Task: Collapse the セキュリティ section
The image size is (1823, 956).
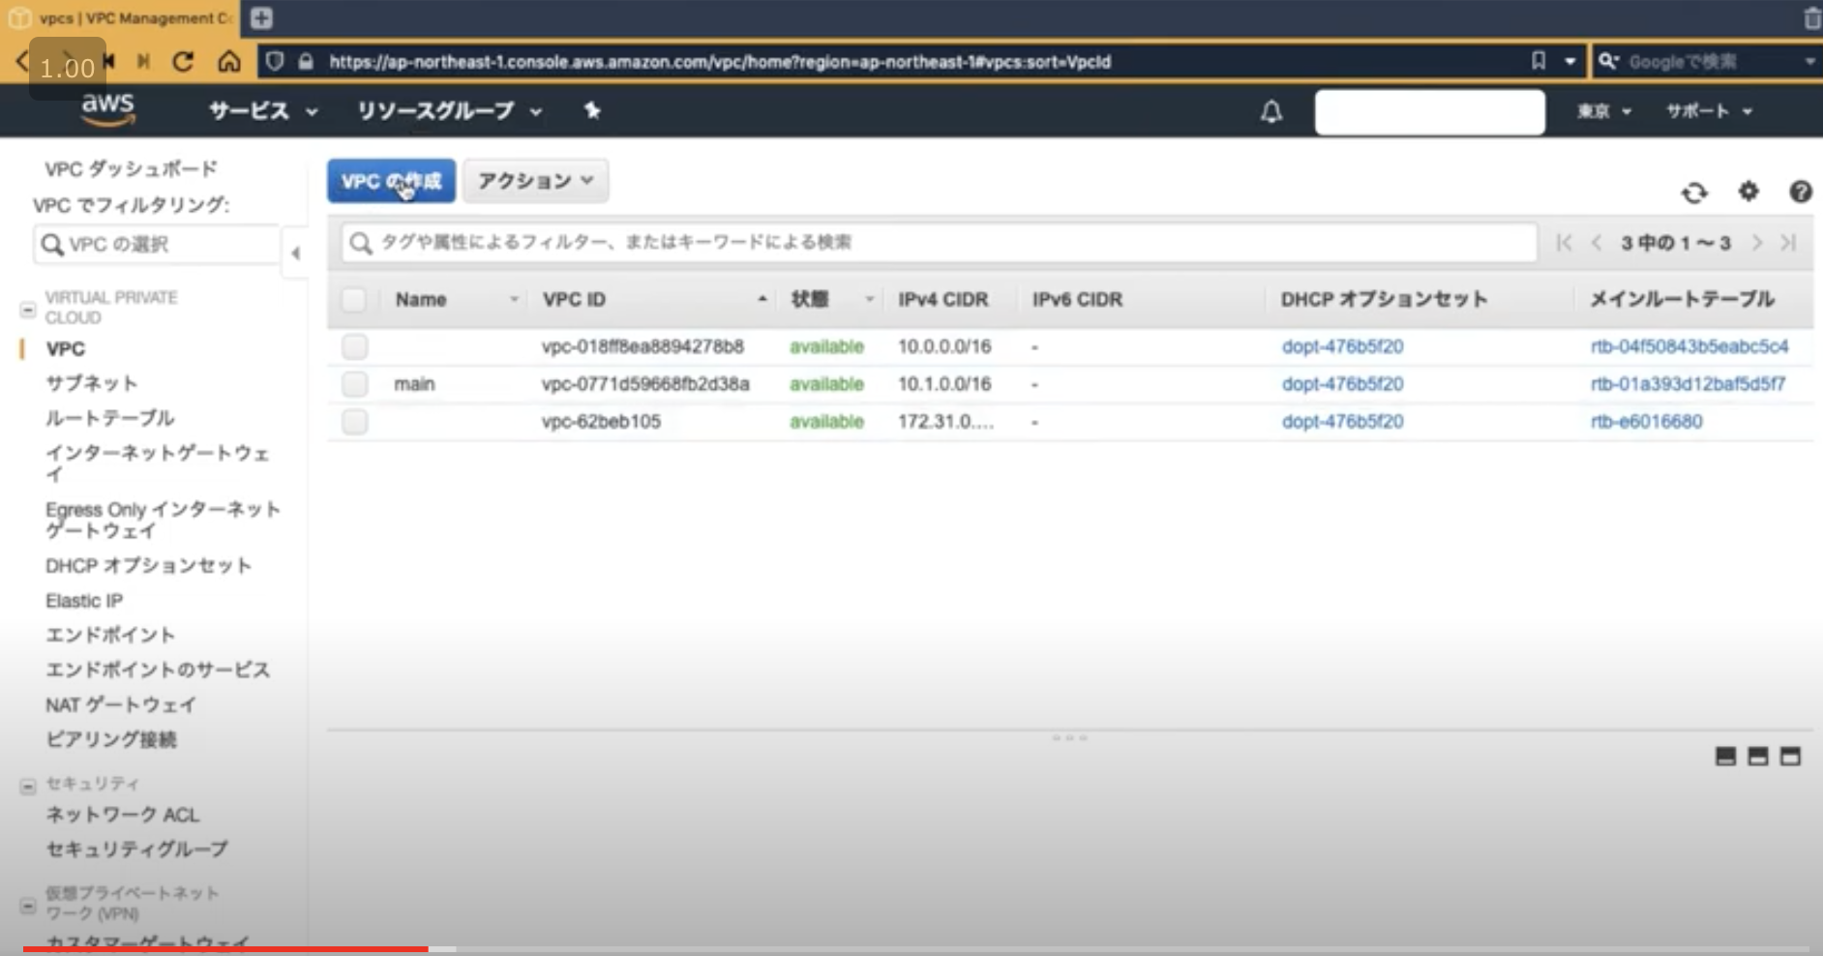Action: [x=28, y=785]
